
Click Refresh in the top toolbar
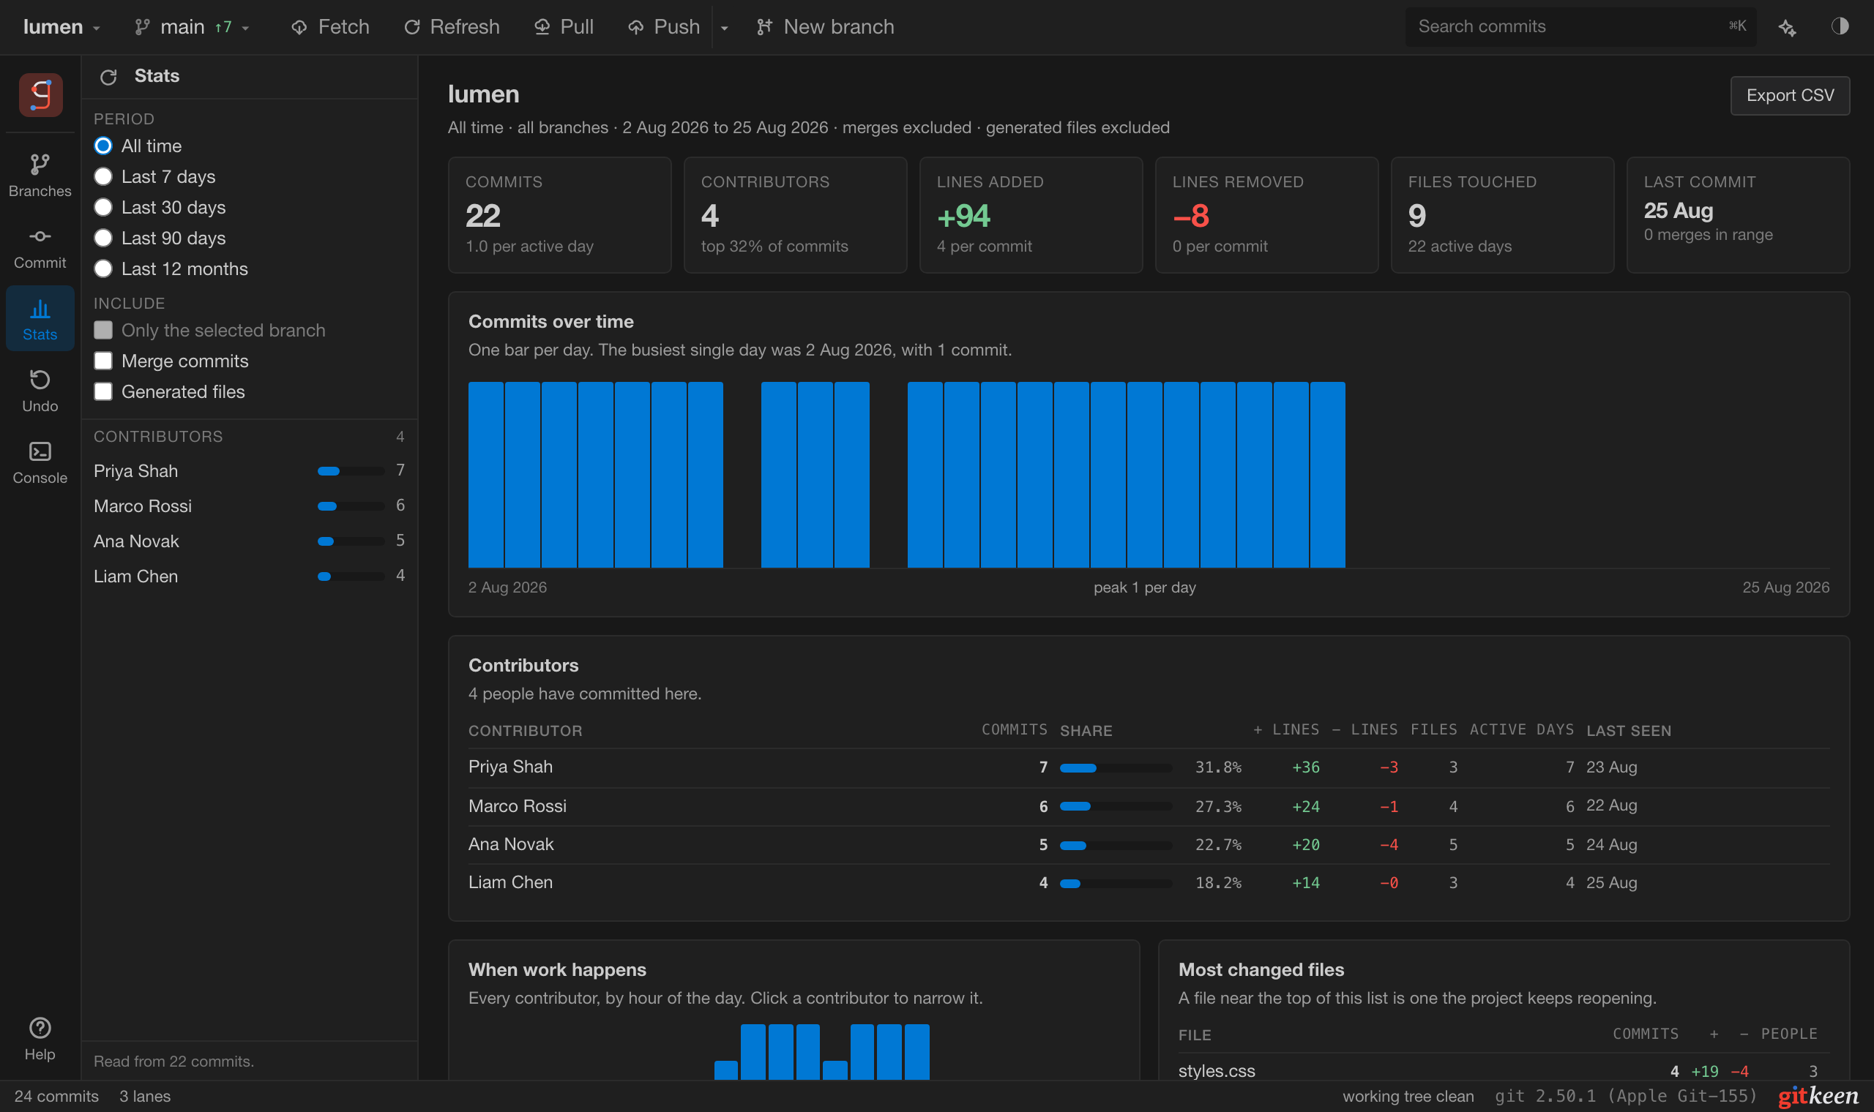point(451,27)
